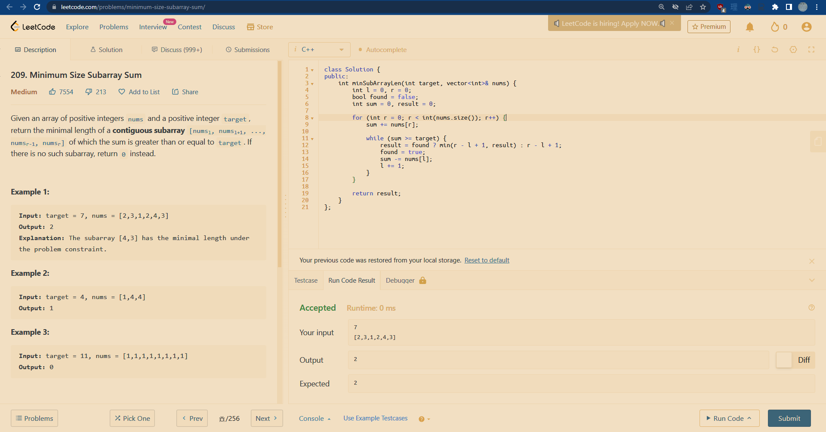Click the reset code icon
This screenshot has width=826, height=432.
click(x=774, y=49)
